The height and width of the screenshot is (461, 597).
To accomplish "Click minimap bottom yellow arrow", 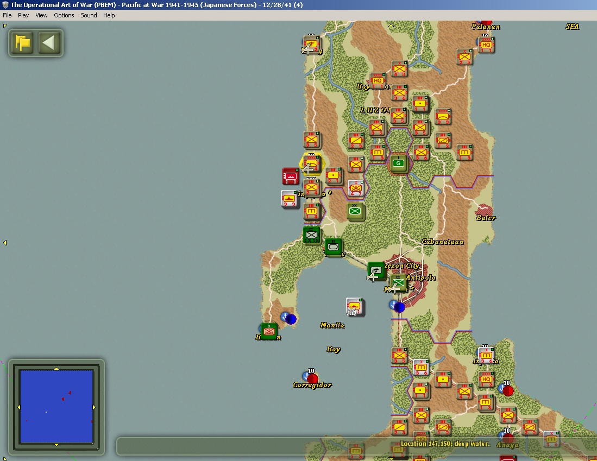I will pos(56,444).
